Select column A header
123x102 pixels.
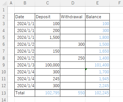[x=11, y=3]
